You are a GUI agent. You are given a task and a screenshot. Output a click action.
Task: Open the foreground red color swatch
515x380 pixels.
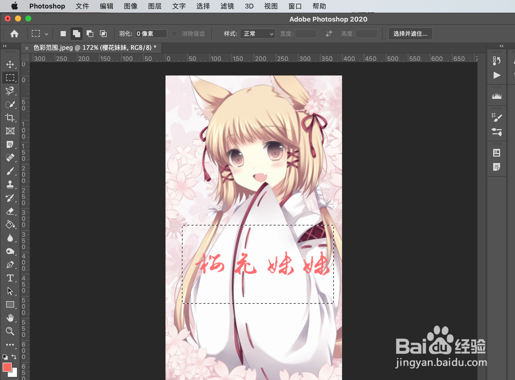[x=7, y=367]
